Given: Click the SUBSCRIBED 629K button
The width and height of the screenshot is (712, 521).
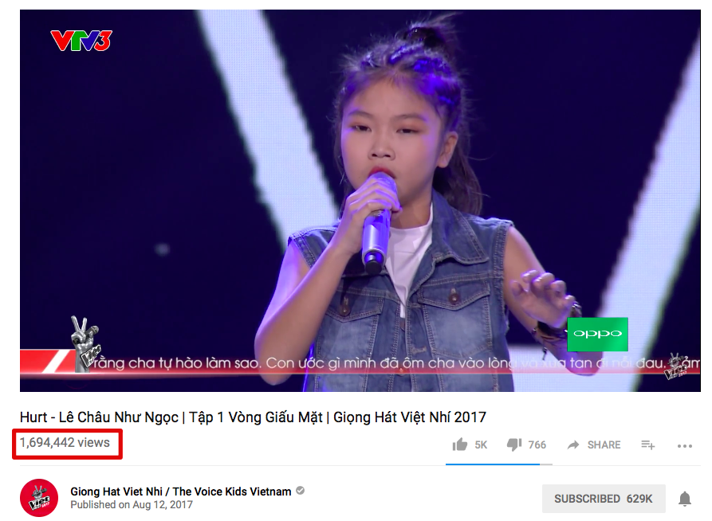Looking at the screenshot, I should tap(604, 499).
